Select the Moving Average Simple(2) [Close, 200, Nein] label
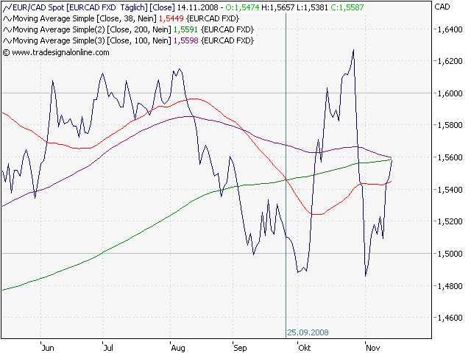 pyautogui.click(x=92, y=29)
